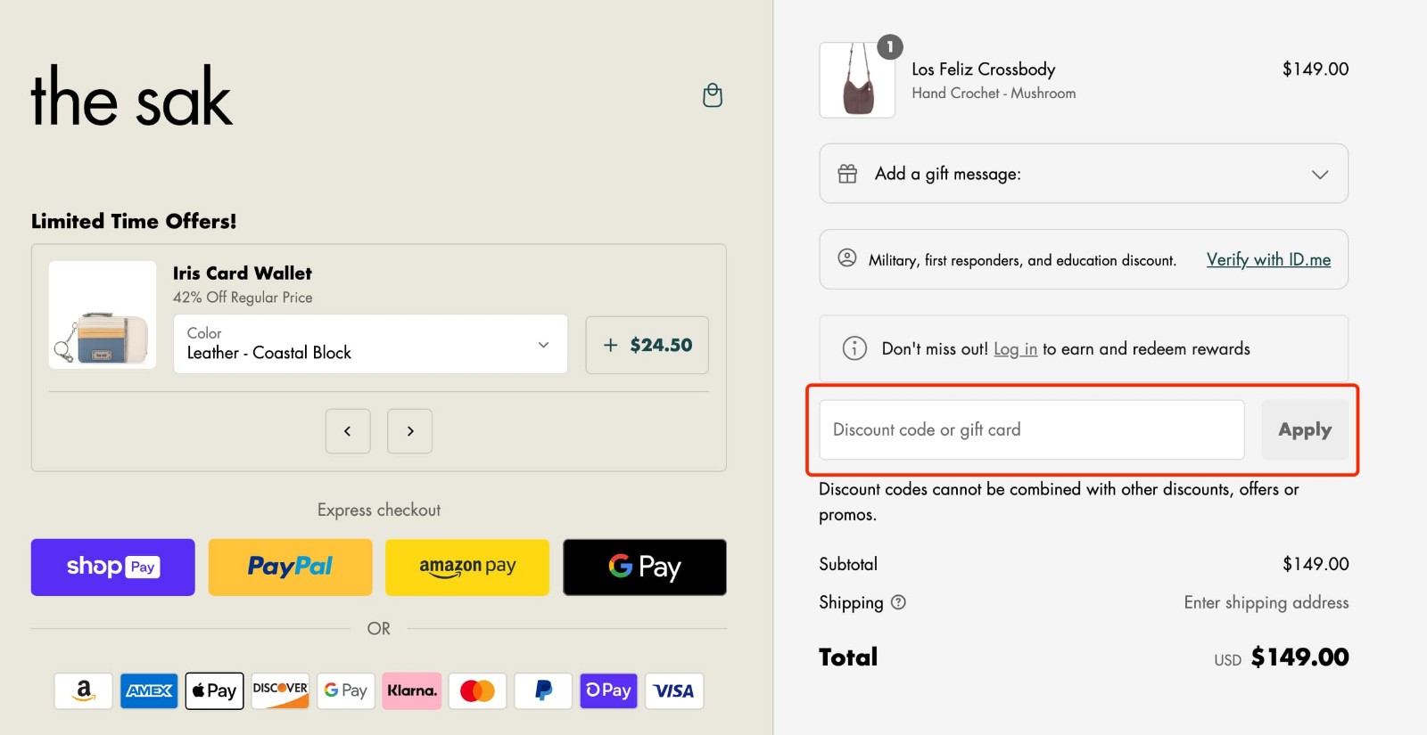
Task: Click the small Google Pay badge
Action: [346, 690]
